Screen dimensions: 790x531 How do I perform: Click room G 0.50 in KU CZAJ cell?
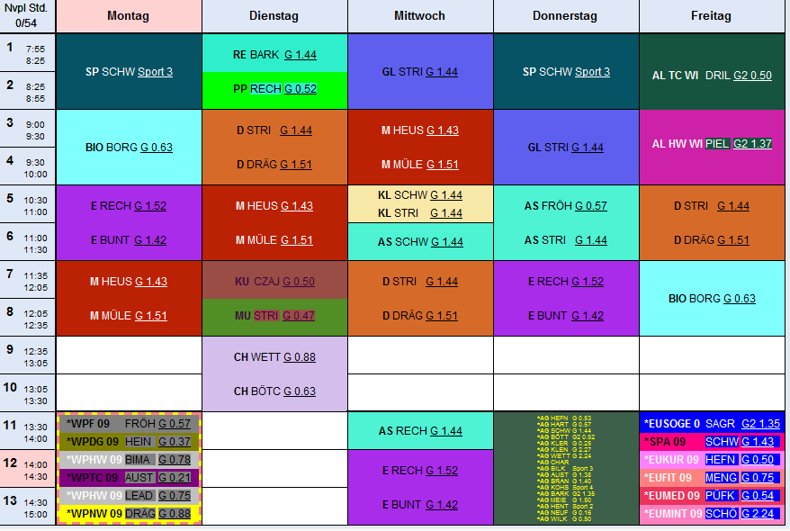pos(298,282)
